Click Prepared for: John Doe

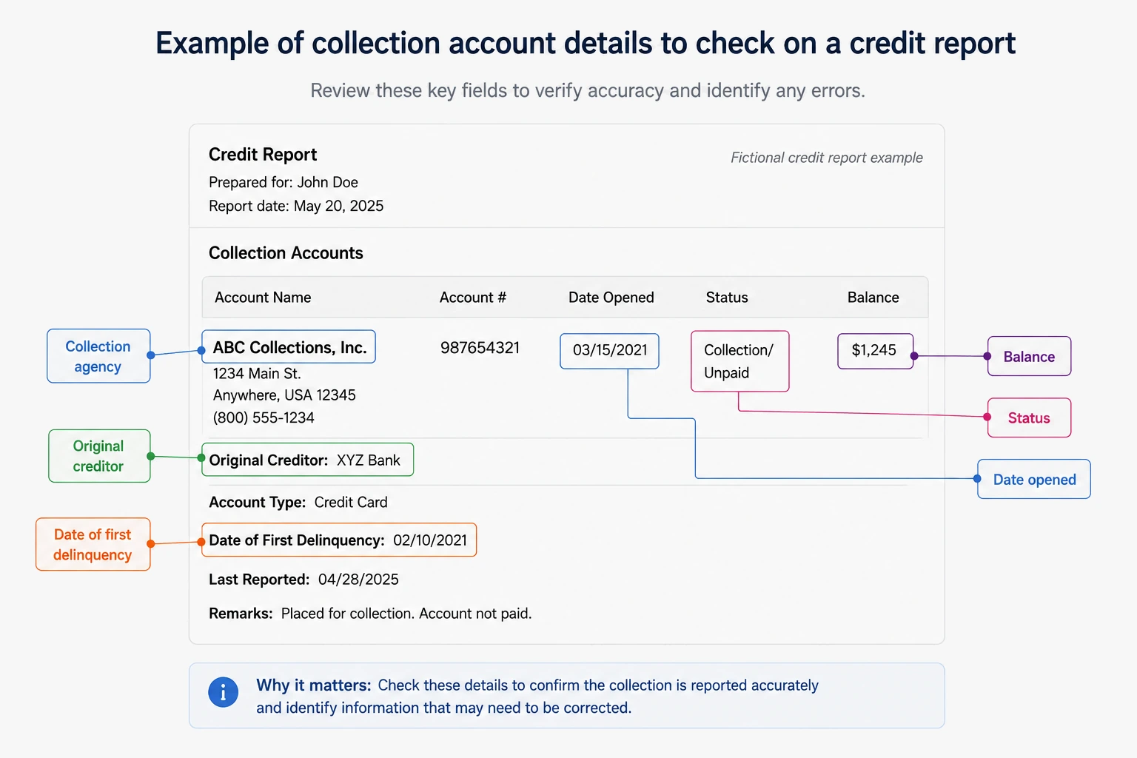tap(284, 182)
